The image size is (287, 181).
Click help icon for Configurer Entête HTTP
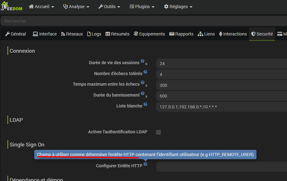145,164
